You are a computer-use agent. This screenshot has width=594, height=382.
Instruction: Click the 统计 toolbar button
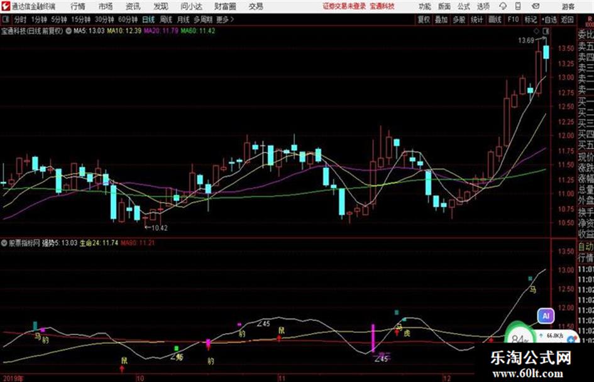[476, 19]
